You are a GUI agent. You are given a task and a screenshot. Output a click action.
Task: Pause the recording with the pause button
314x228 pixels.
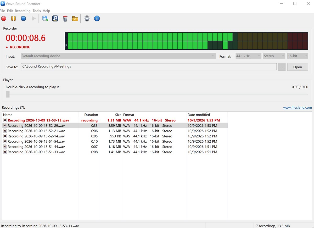click(x=13, y=19)
